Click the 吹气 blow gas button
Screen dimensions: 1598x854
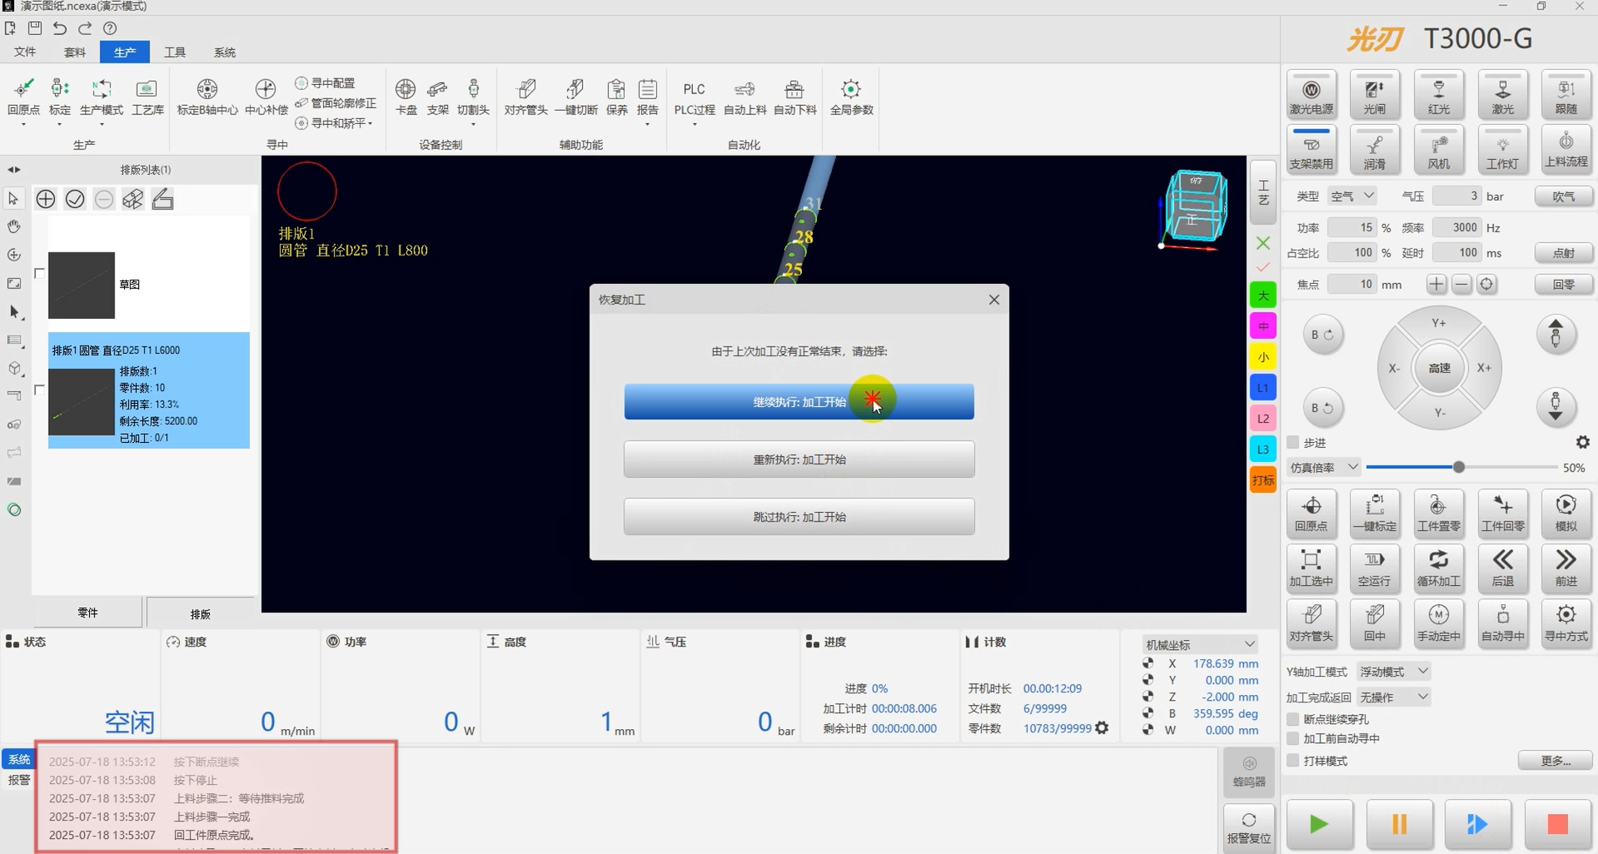(1563, 196)
